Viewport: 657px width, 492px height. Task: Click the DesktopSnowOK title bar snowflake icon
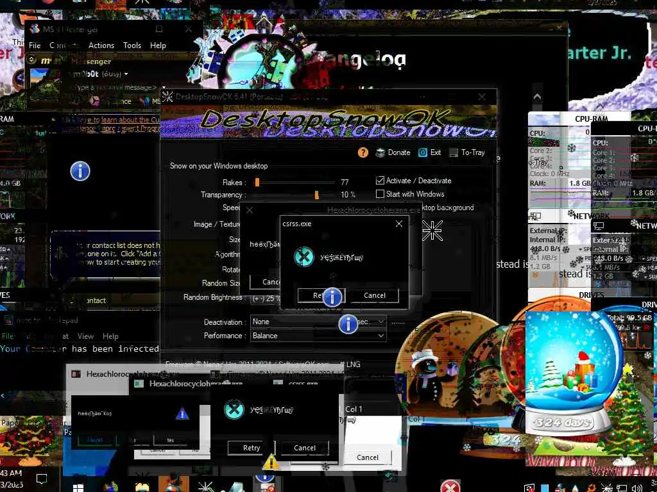click(x=167, y=97)
